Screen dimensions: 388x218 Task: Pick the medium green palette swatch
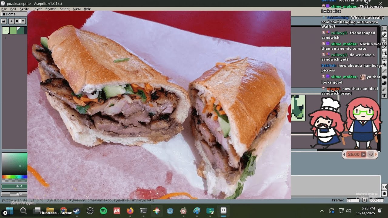(13, 30)
